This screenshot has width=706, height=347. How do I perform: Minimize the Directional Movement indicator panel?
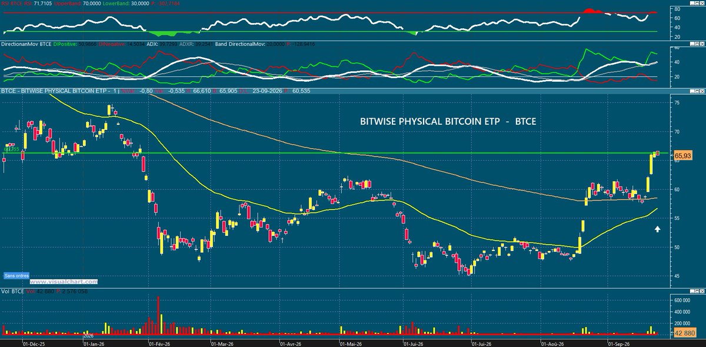(692, 44)
